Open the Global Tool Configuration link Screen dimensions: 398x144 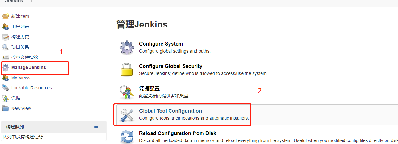click(170, 111)
